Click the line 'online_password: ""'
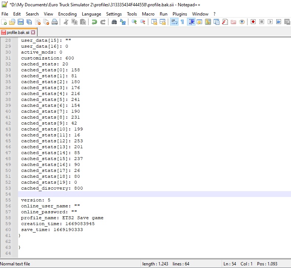This screenshot has height=268, width=291. click(49, 212)
